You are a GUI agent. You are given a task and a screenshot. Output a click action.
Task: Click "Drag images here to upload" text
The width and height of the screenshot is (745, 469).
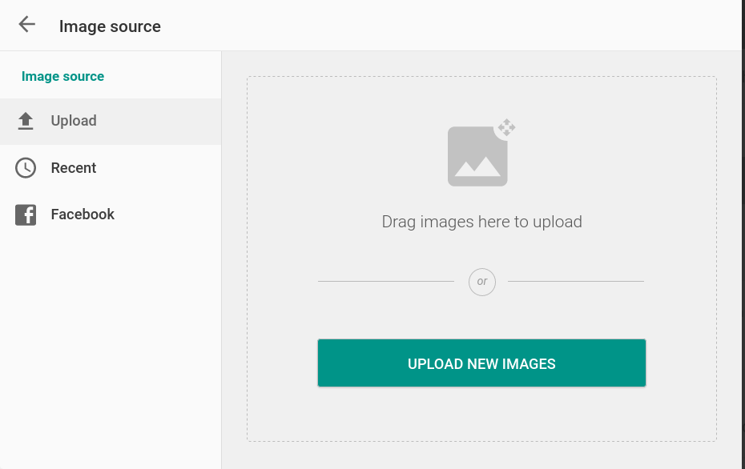[481, 222]
